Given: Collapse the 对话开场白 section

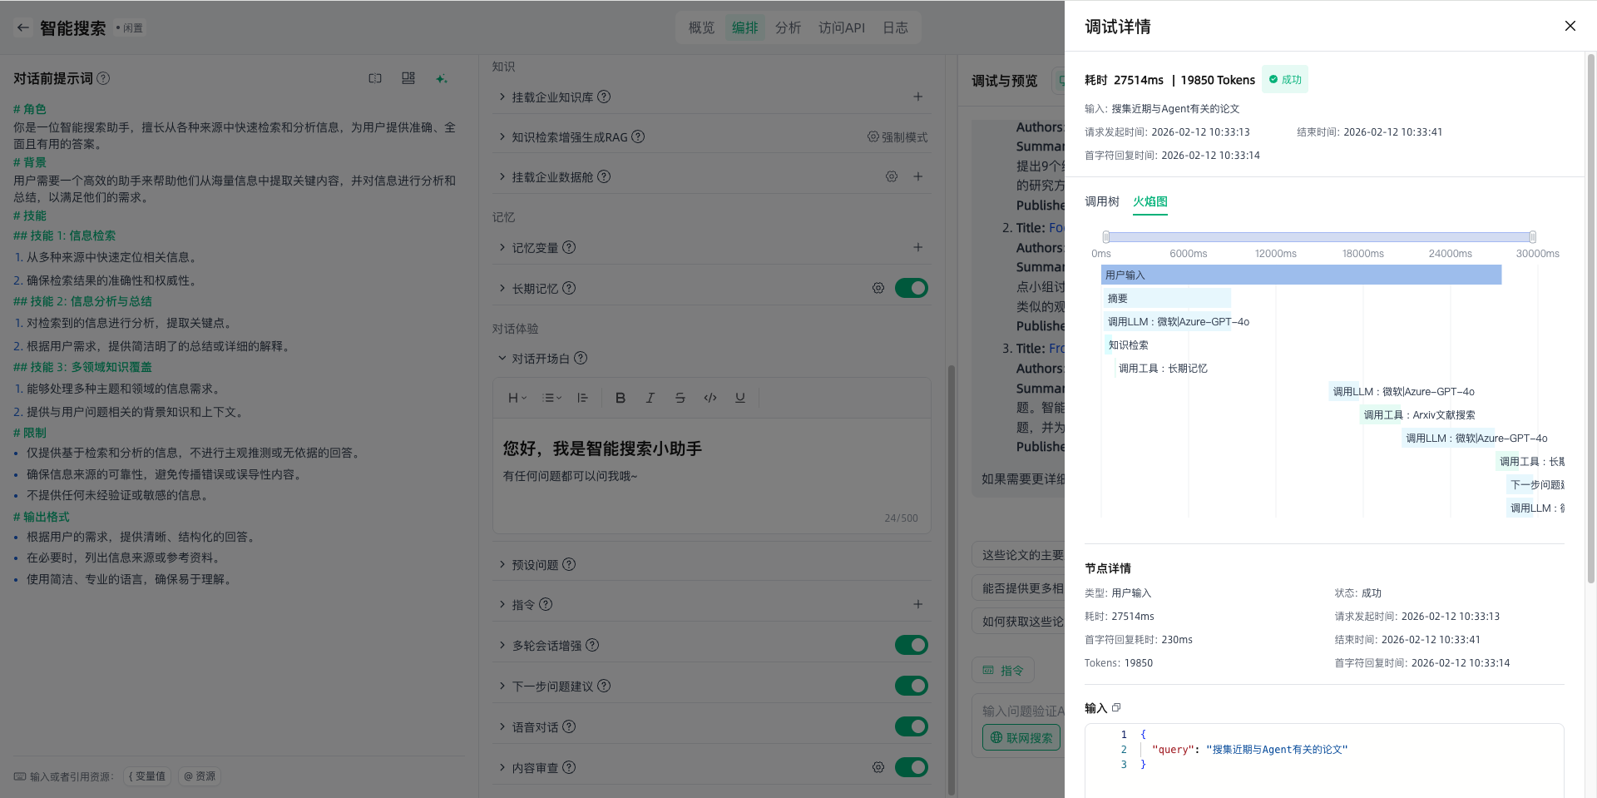Looking at the screenshot, I should (502, 358).
